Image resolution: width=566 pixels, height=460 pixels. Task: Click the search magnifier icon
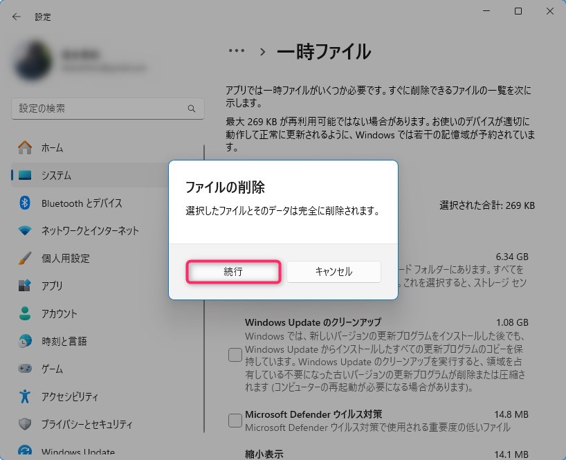tap(192, 109)
